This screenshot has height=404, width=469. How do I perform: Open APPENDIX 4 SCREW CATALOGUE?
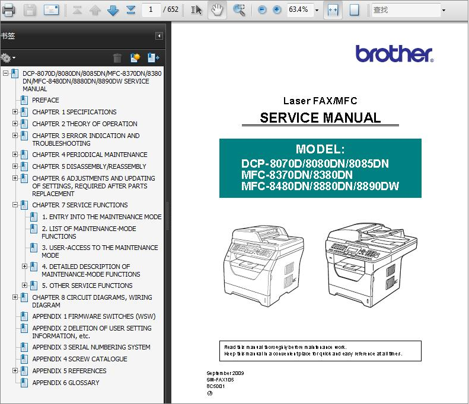tap(80, 359)
